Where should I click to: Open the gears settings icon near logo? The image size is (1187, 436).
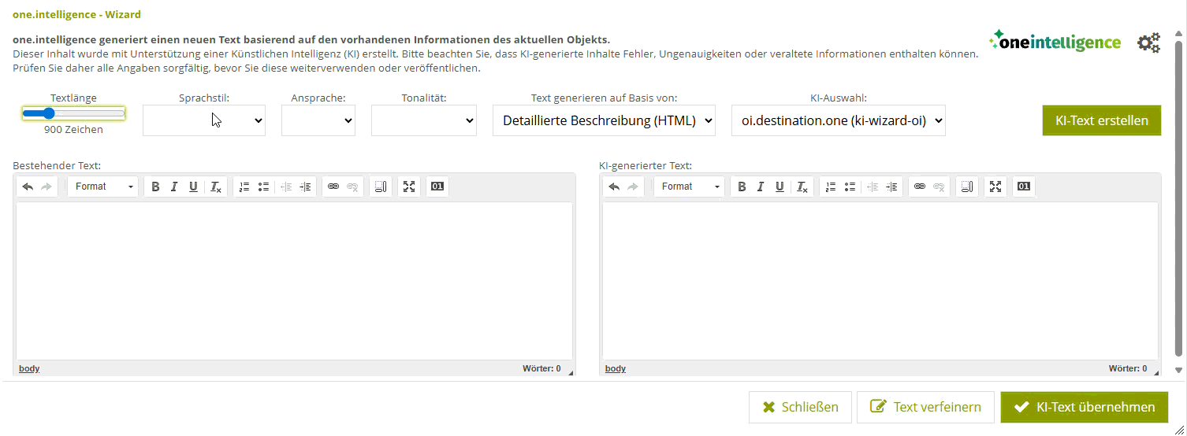pyautogui.click(x=1148, y=43)
